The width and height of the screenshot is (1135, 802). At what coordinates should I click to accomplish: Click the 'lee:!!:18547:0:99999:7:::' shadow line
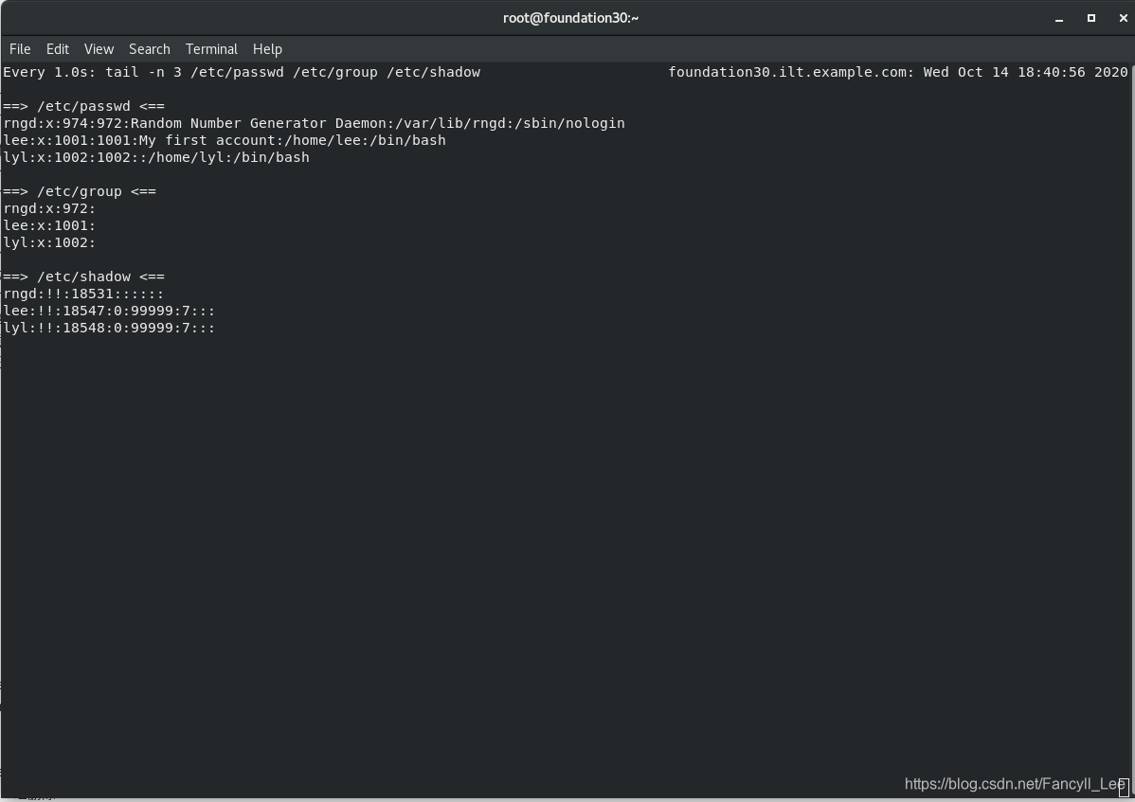pos(109,311)
